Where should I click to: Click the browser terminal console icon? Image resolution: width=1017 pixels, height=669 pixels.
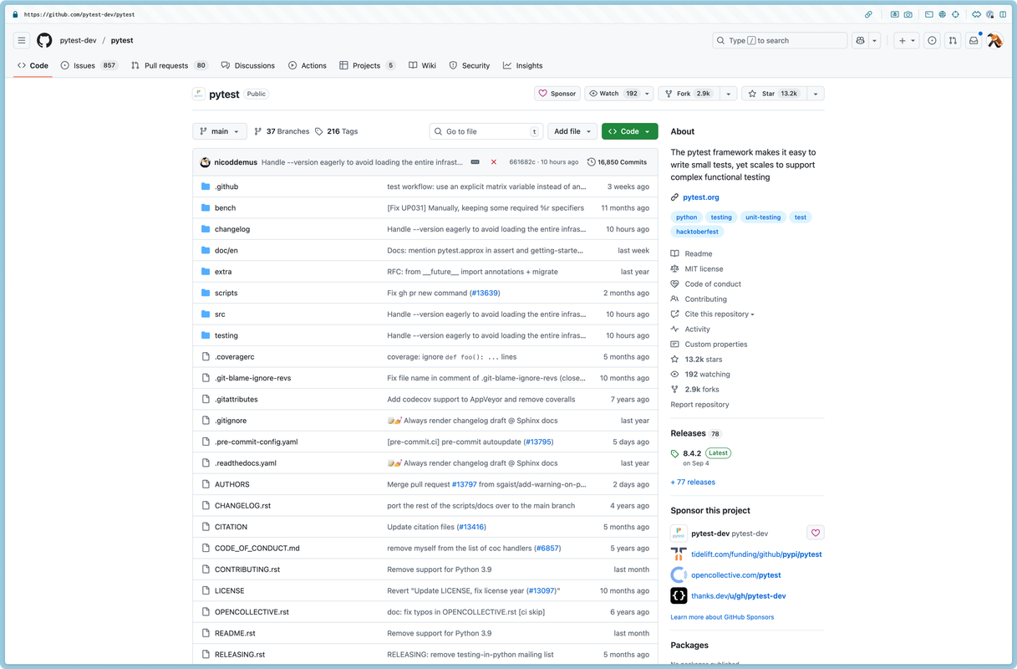[x=929, y=14]
